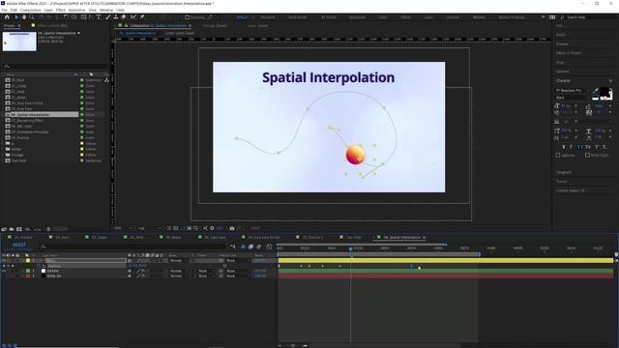The image size is (619, 348).
Task: Switch to 03_Bezier timeline tab
Action: [173, 238]
